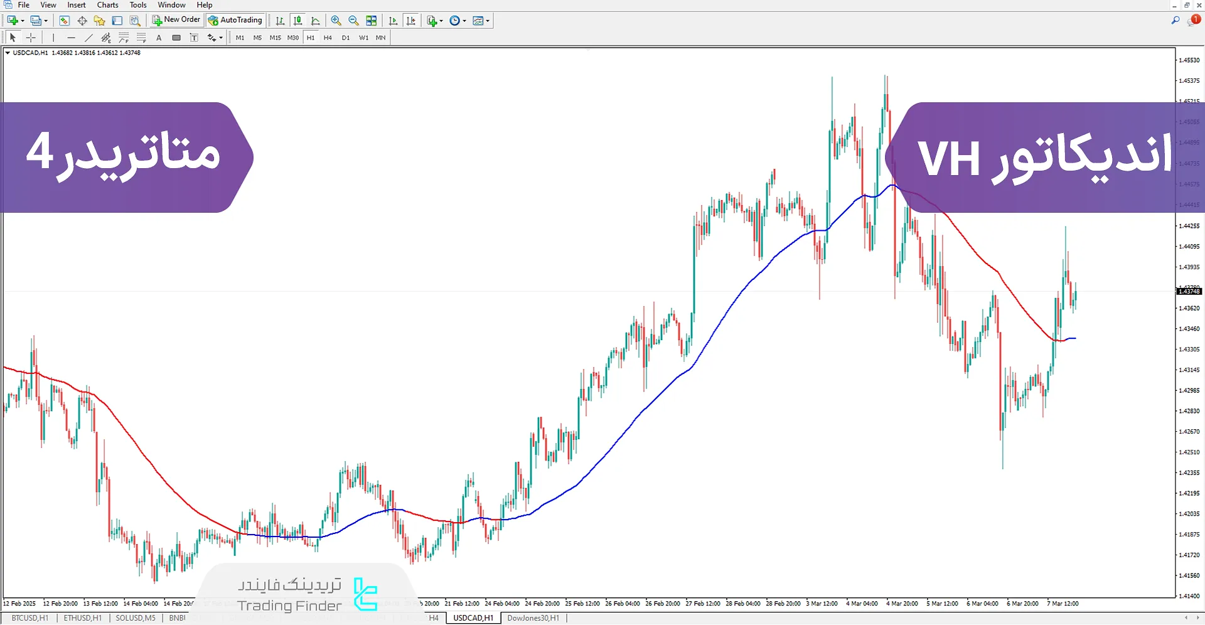Click the USDCAD,H1 chart title label
The image size is (1205, 625).
tap(30, 53)
